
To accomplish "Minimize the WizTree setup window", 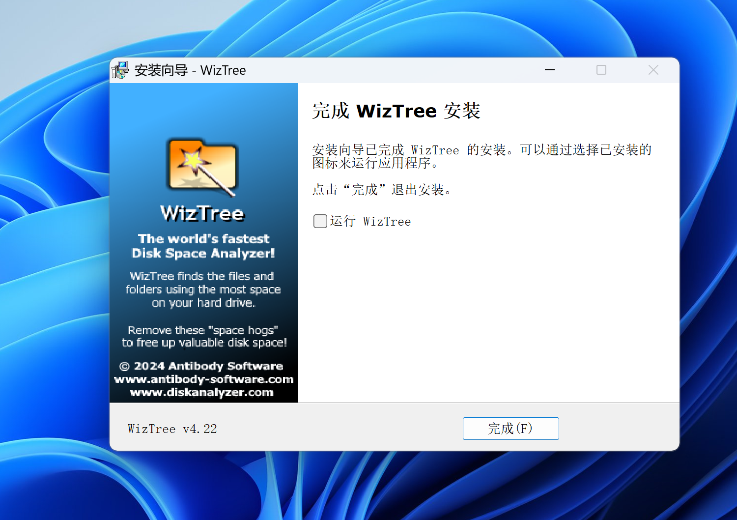I will pos(550,70).
